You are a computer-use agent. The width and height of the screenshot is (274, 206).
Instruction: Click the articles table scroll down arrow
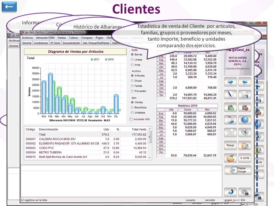150,158
